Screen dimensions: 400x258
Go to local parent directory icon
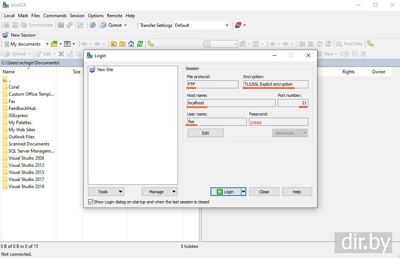click(x=114, y=44)
